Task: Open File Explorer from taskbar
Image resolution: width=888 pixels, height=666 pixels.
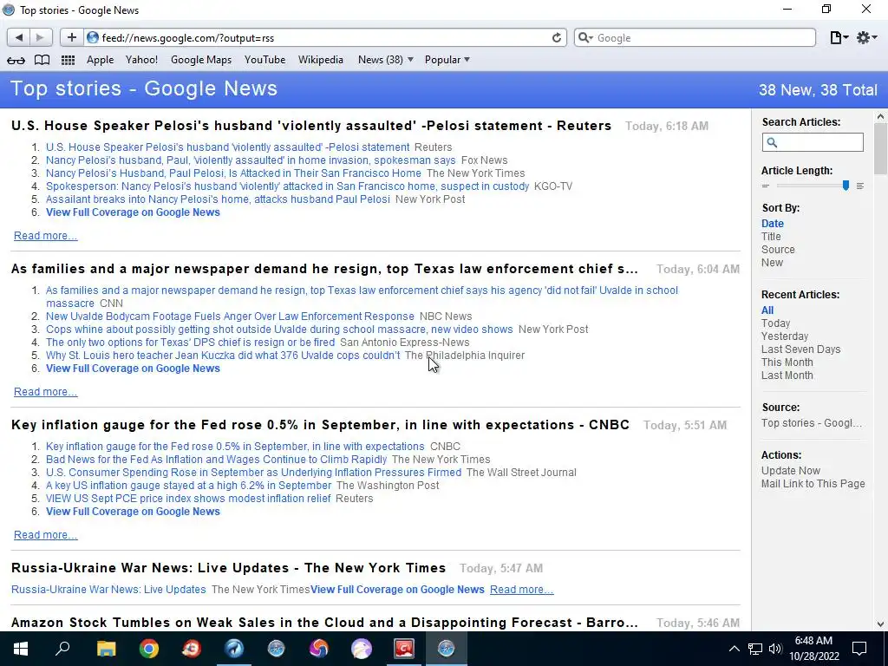Action: 106,649
